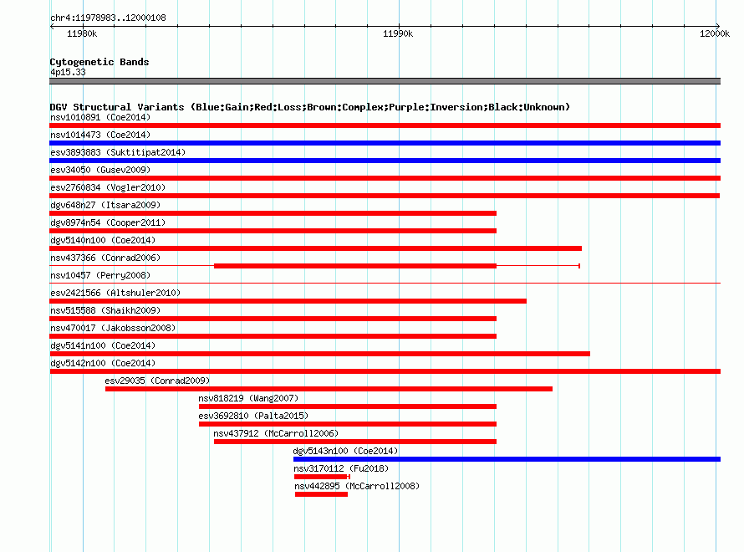Image resolution: width=744 pixels, height=552 pixels.
Task: Select dgv5142n100 (Coe2014) label
Action: (x=103, y=363)
